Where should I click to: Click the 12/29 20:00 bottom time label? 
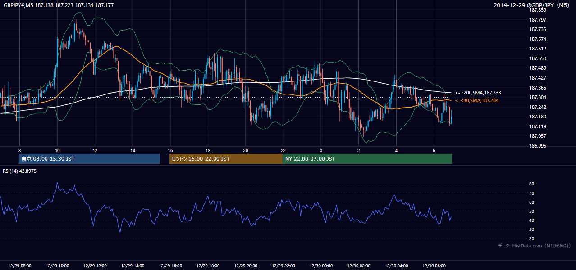click(246, 266)
